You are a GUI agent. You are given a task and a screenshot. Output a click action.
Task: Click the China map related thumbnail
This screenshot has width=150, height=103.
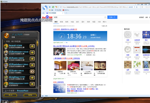click(x=137, y=35)
